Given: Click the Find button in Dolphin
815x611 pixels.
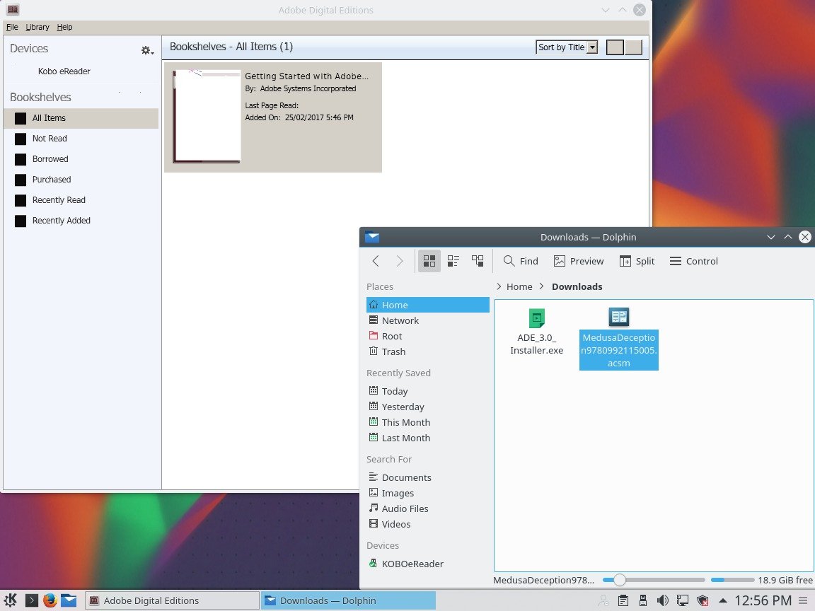Looking at the screenshot, I should click(521, 261).
